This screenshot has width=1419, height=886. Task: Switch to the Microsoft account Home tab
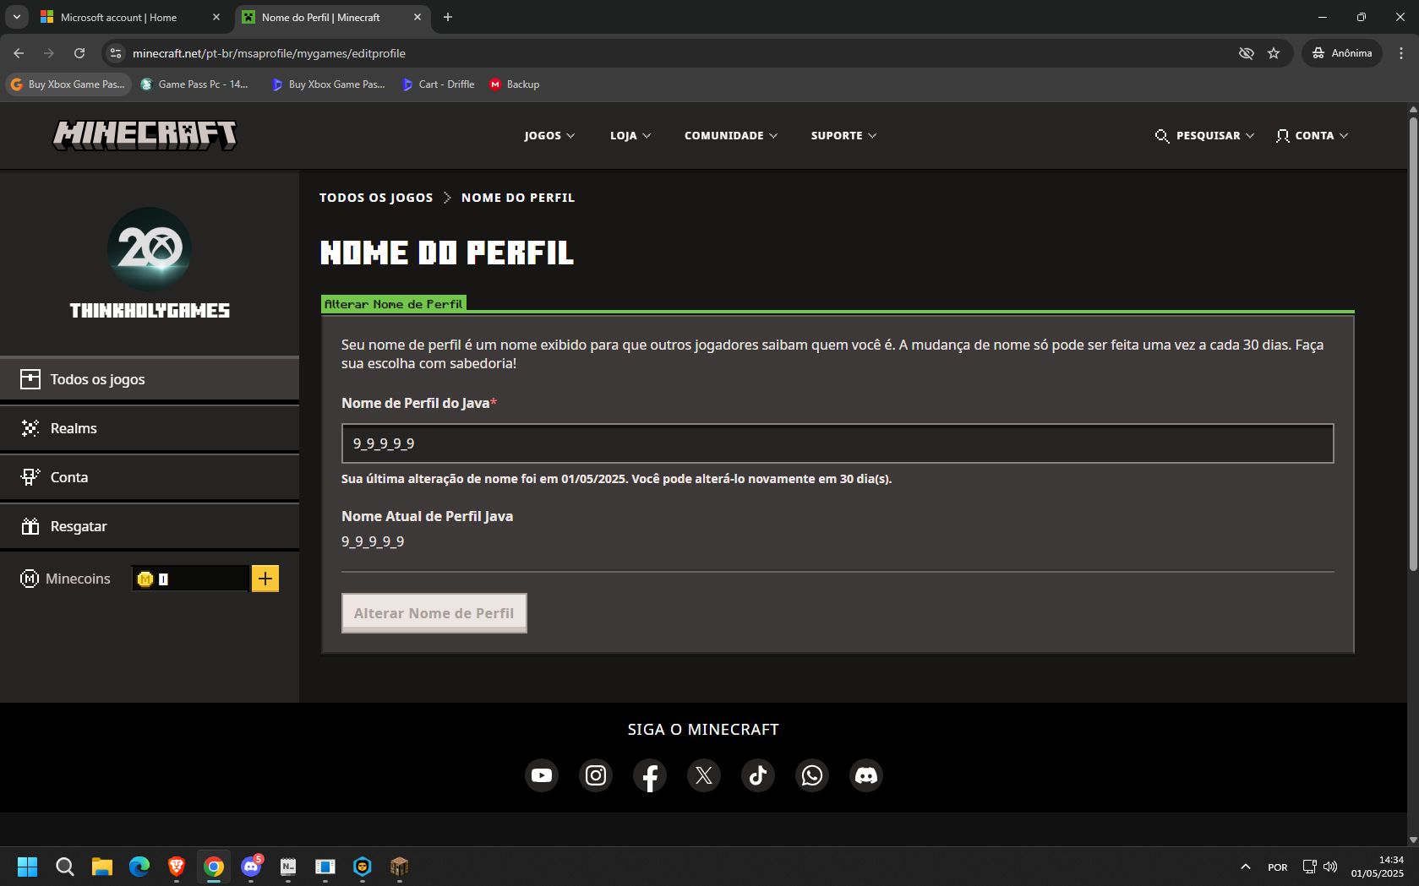pos(130,17)
